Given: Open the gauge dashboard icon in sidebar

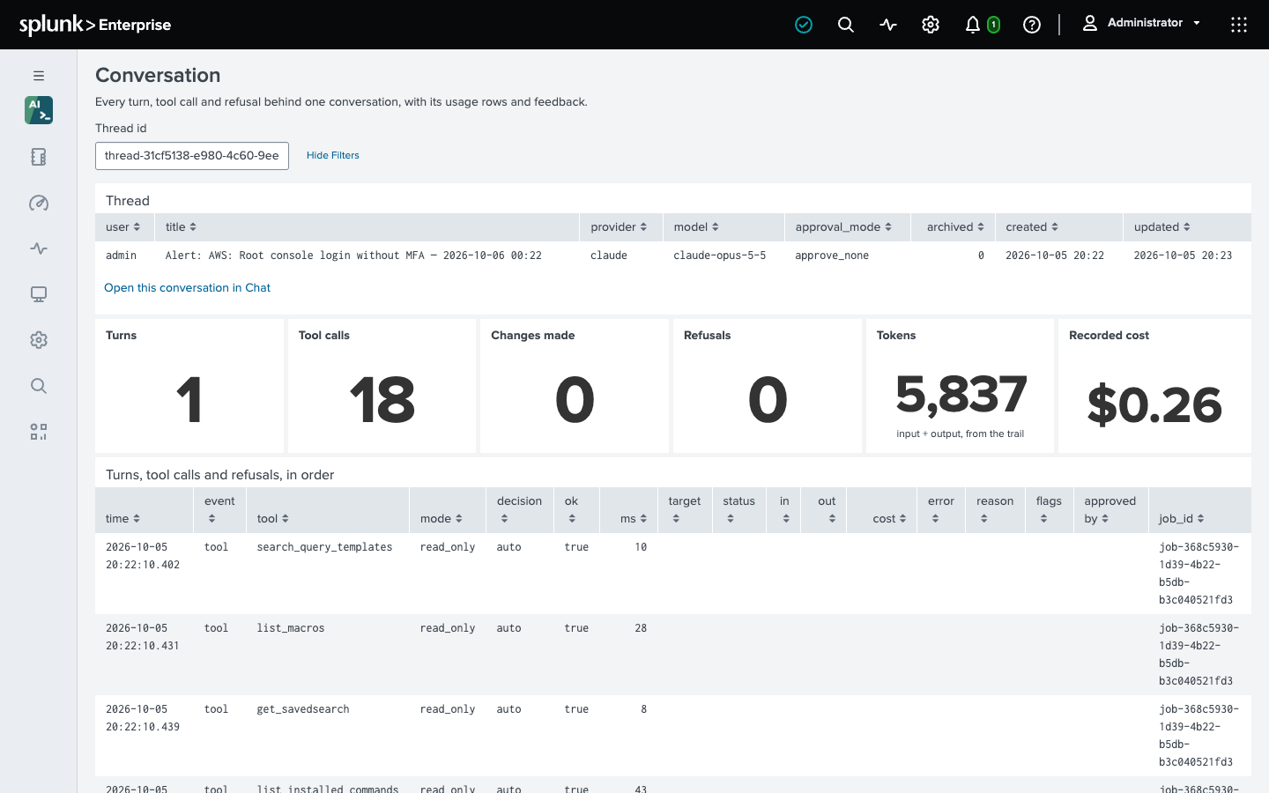Looking at the screenshot, I should coord(39,203).
